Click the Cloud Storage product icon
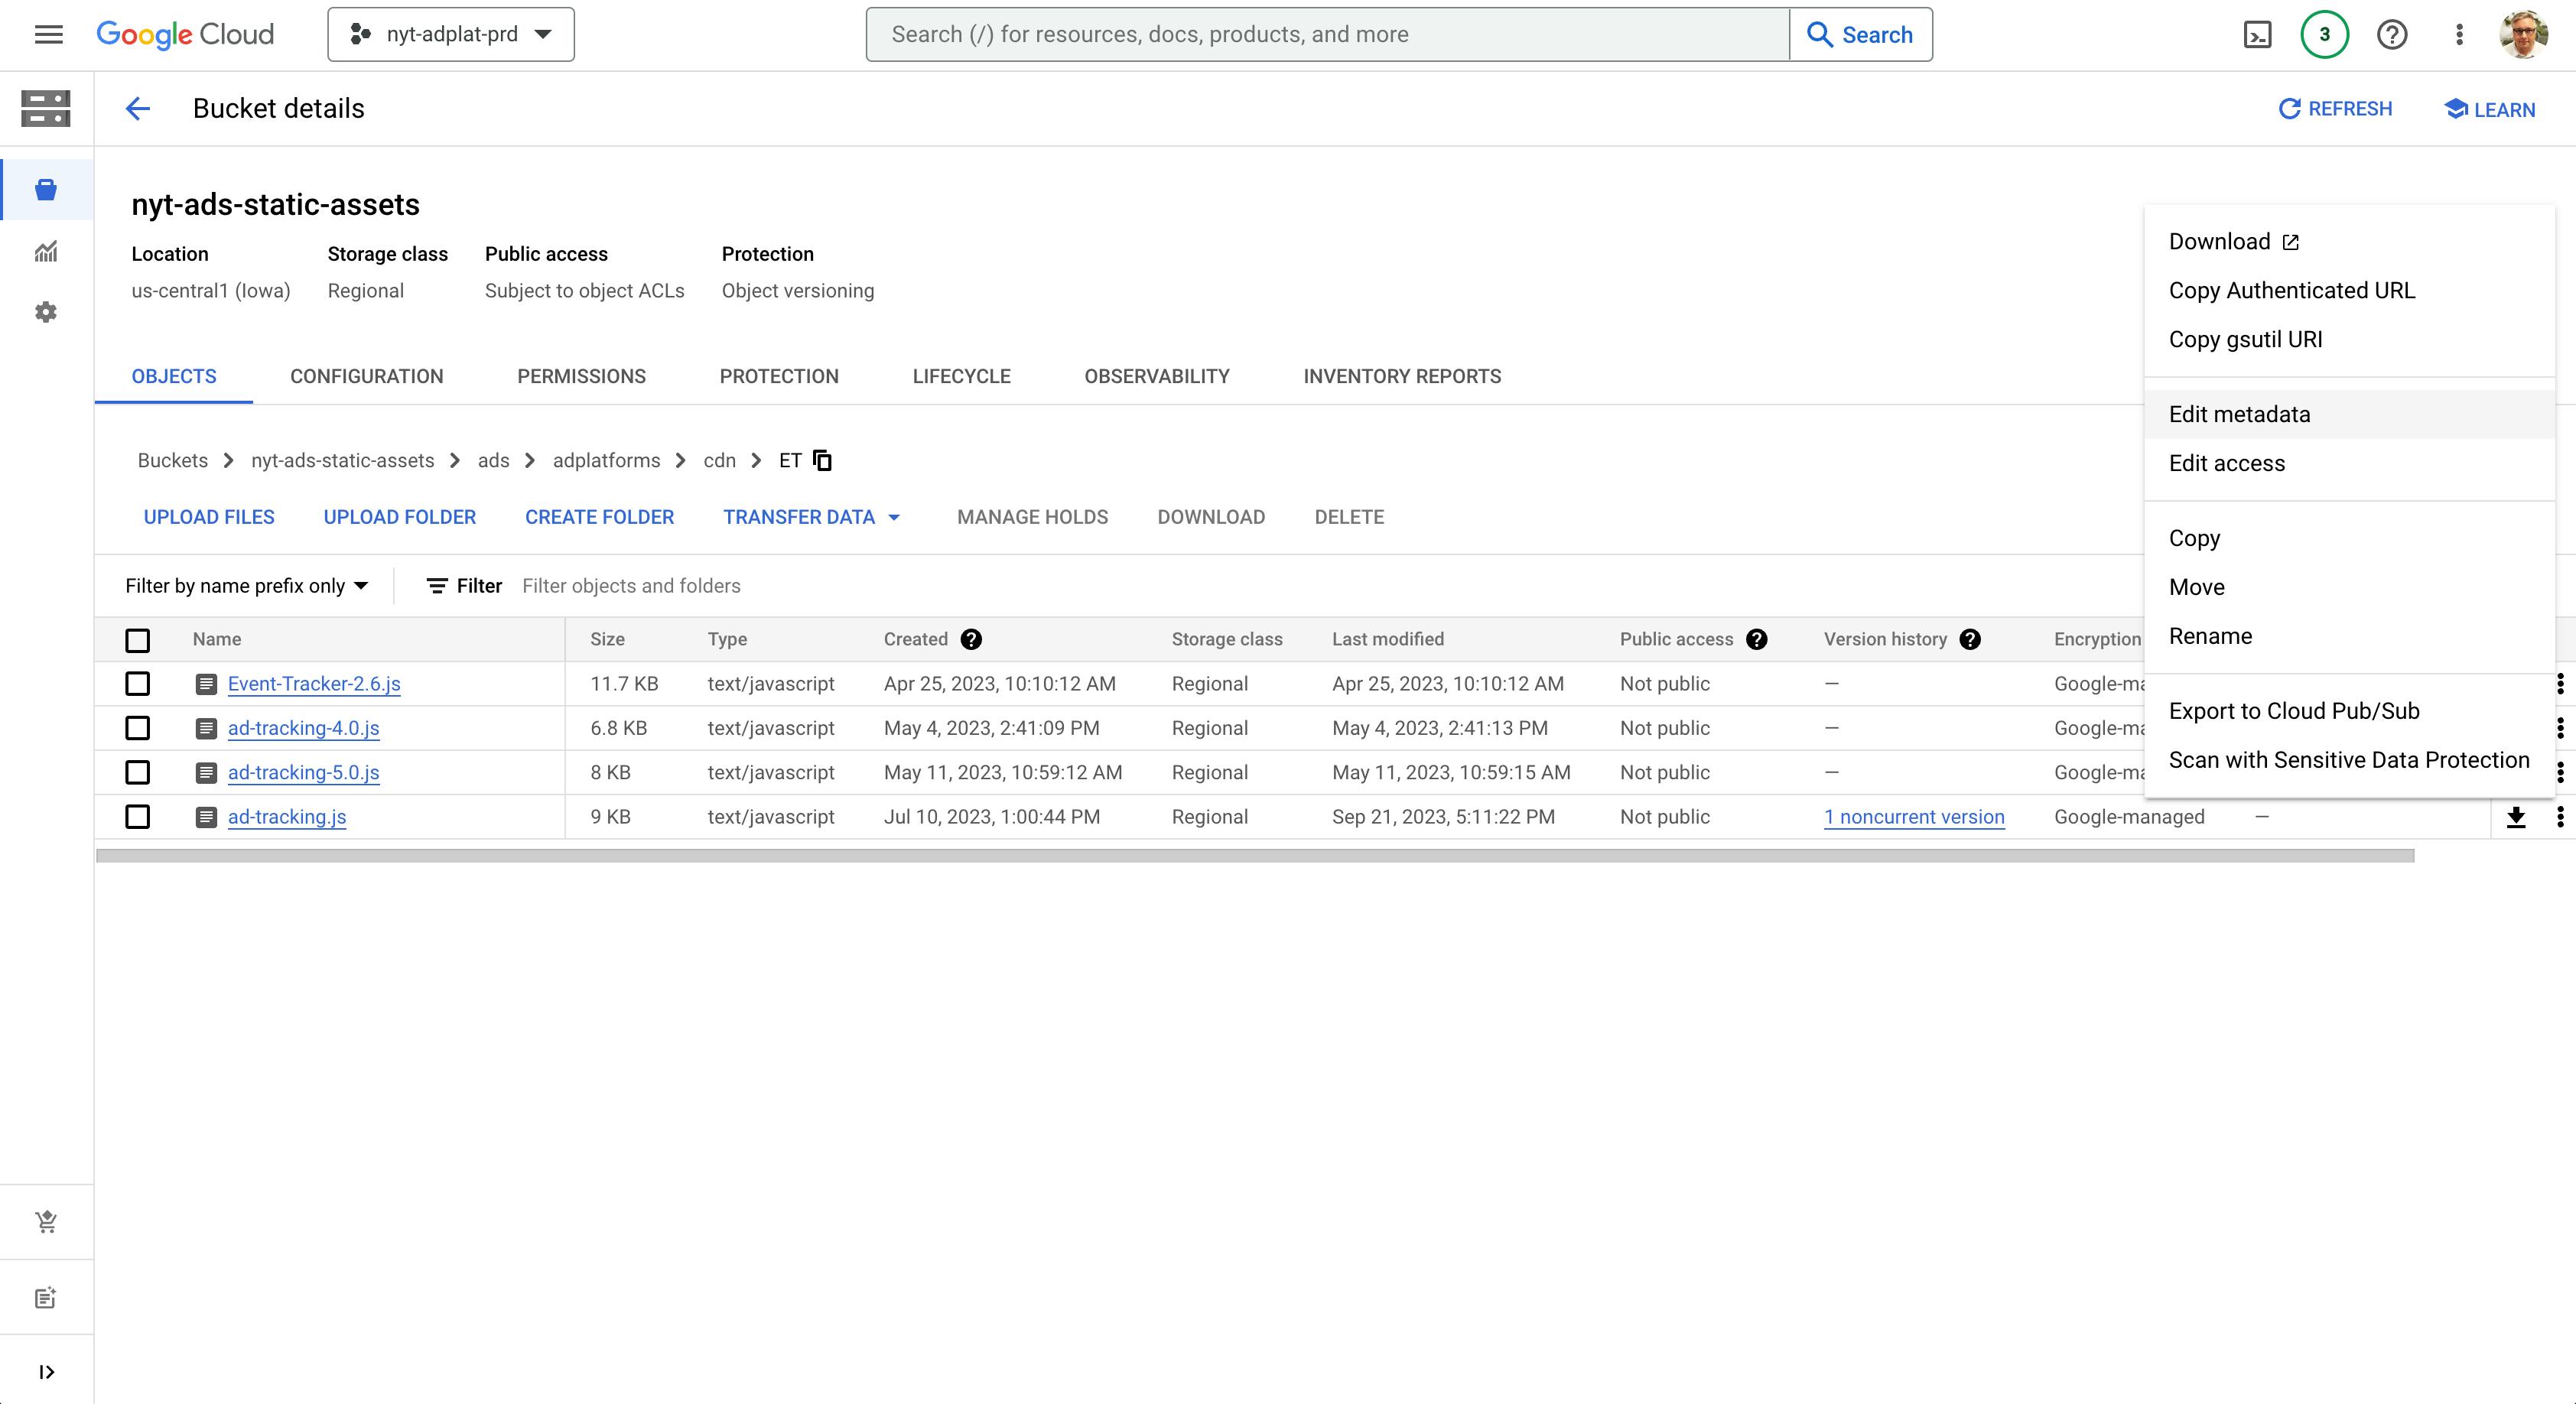 pyautogui.click(x=46, y=109)
